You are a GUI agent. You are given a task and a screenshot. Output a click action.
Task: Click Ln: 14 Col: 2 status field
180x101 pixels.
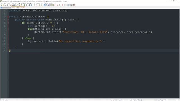pos(133,100)
